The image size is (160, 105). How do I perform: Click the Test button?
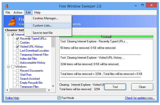tap(115, 87)
